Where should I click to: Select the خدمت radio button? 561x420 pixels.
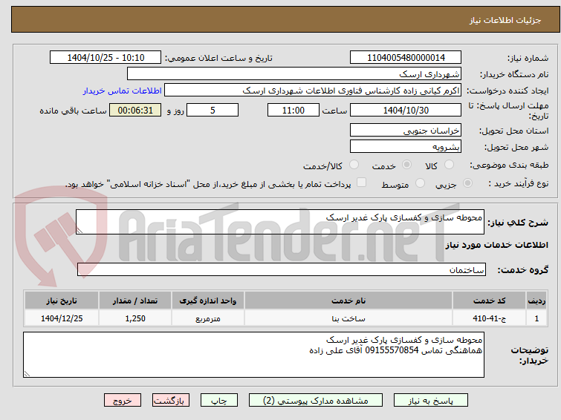pyautogui.click(x=406, y=165)
